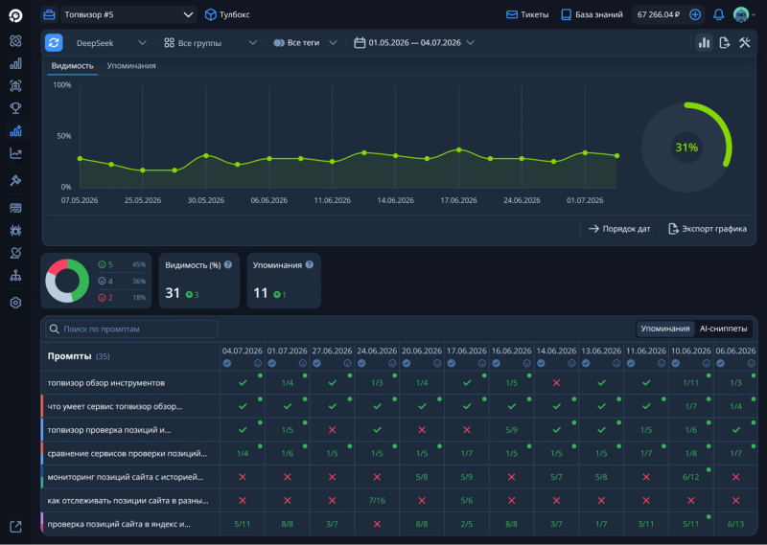Open focus scan sidebar icon
Viewport: 767px width, 545px height.
(x=15, y=86)
